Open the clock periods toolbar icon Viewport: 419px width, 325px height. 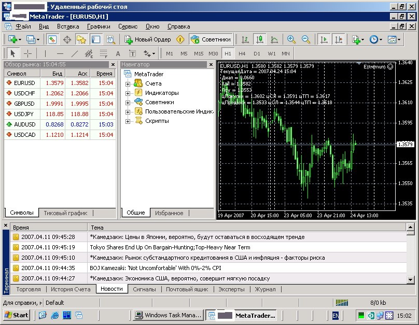pyautogui.click(x=374, y=39)
